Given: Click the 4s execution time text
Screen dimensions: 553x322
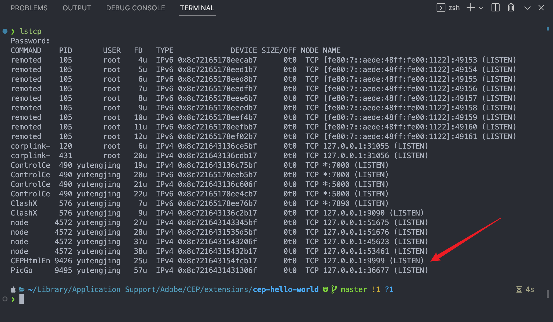Looking at the screenshot, I should pyautogui.click(x=530, y=289).
